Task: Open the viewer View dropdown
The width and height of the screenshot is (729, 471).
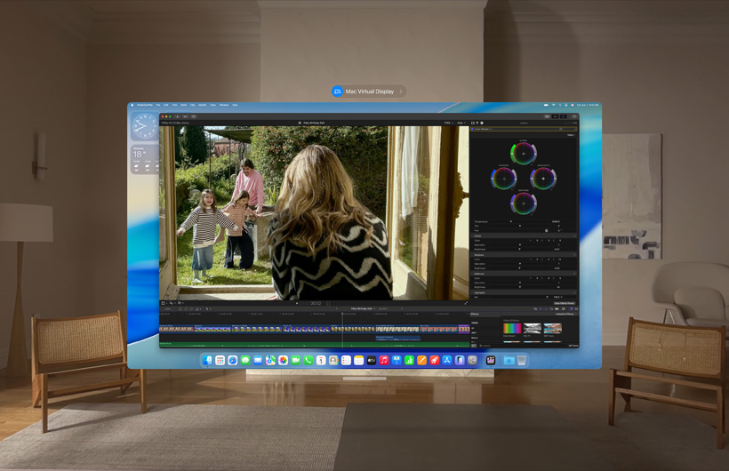Action: 461,123
